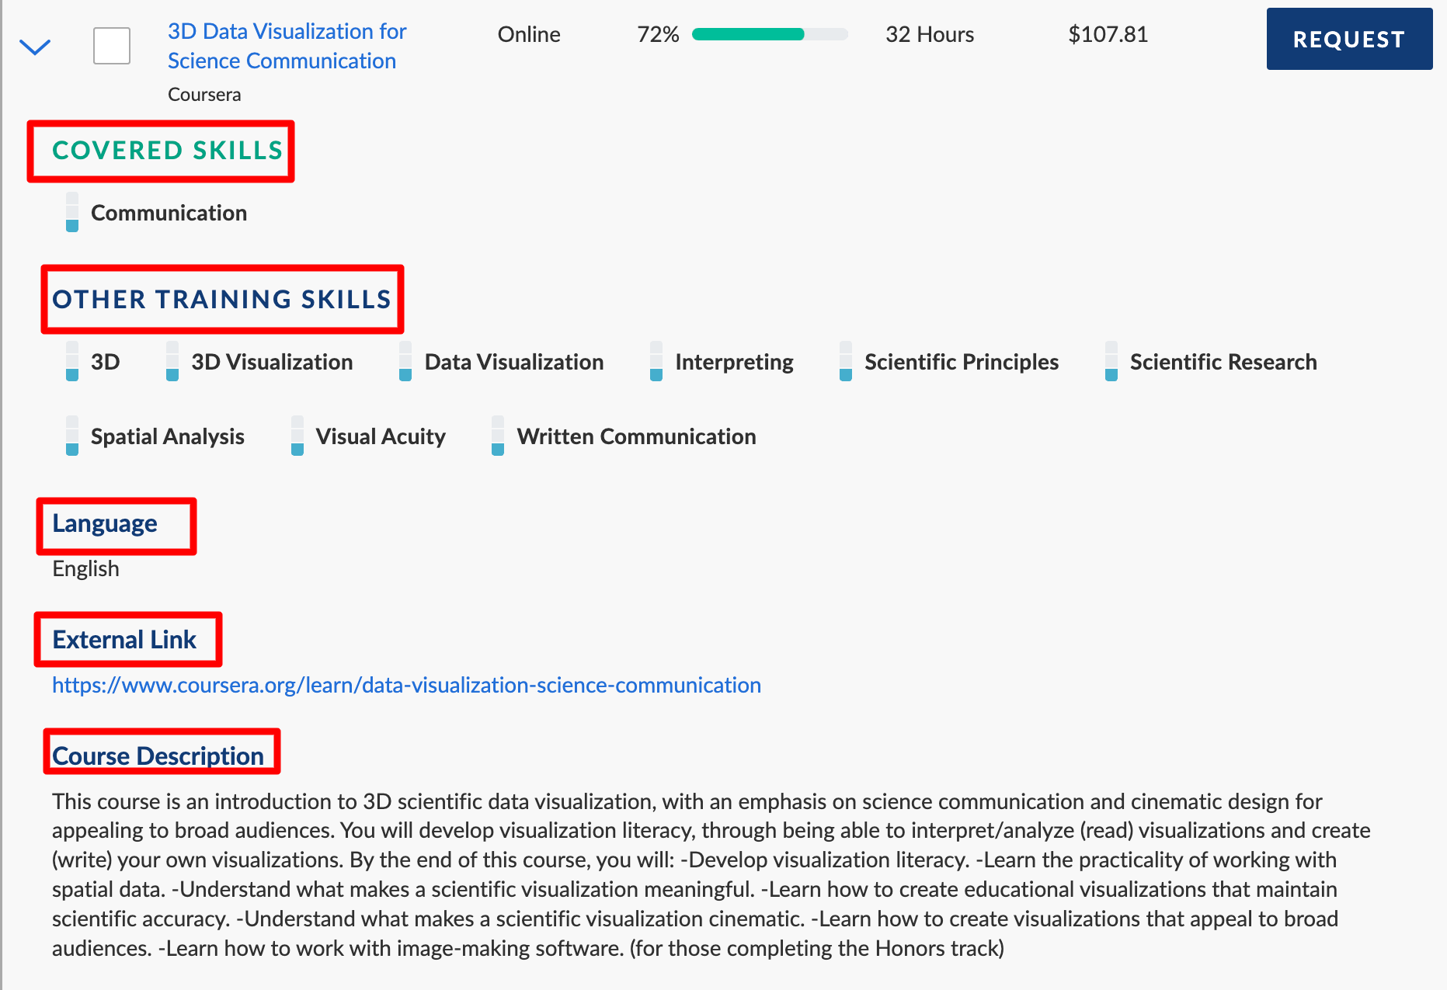The image size is (1447, 990).
Task: Click the 72% skill match progress bar
Action: (770, 34)
